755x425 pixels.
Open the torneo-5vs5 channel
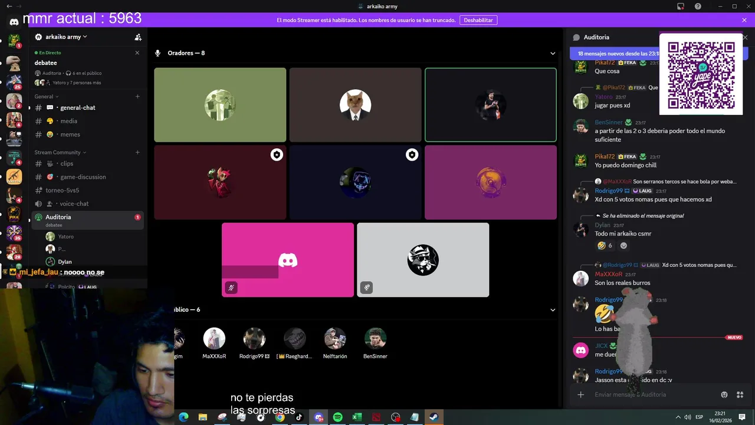(x=88, y=190)
